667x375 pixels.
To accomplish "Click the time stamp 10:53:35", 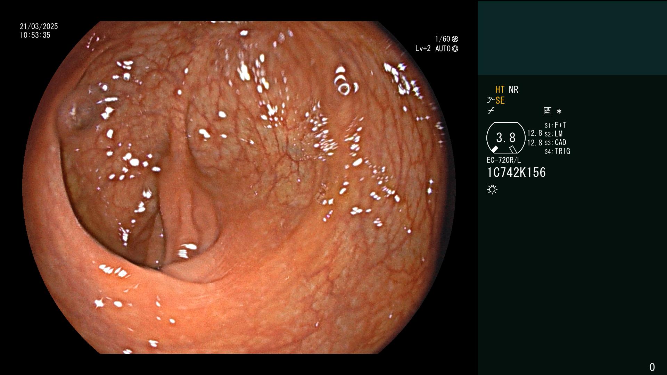I will point(35,35).
